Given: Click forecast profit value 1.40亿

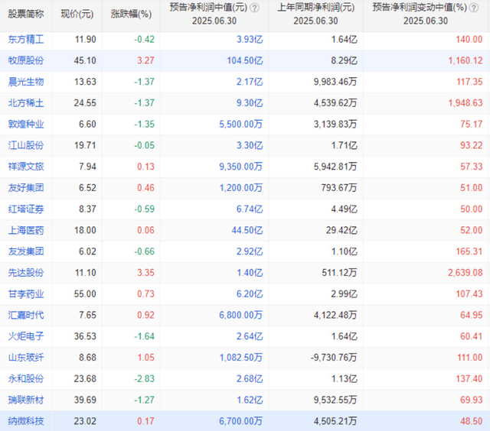Looking at the screenshot, I should point(250,273).
